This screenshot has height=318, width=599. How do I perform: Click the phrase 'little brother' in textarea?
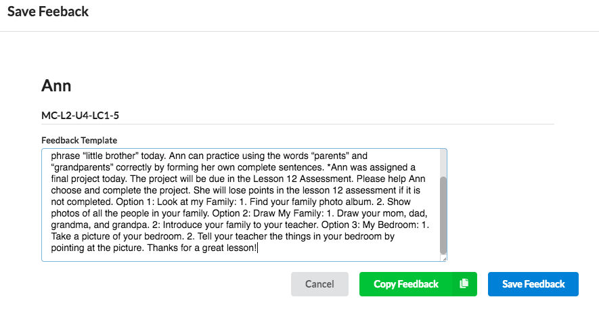[110, 156]
